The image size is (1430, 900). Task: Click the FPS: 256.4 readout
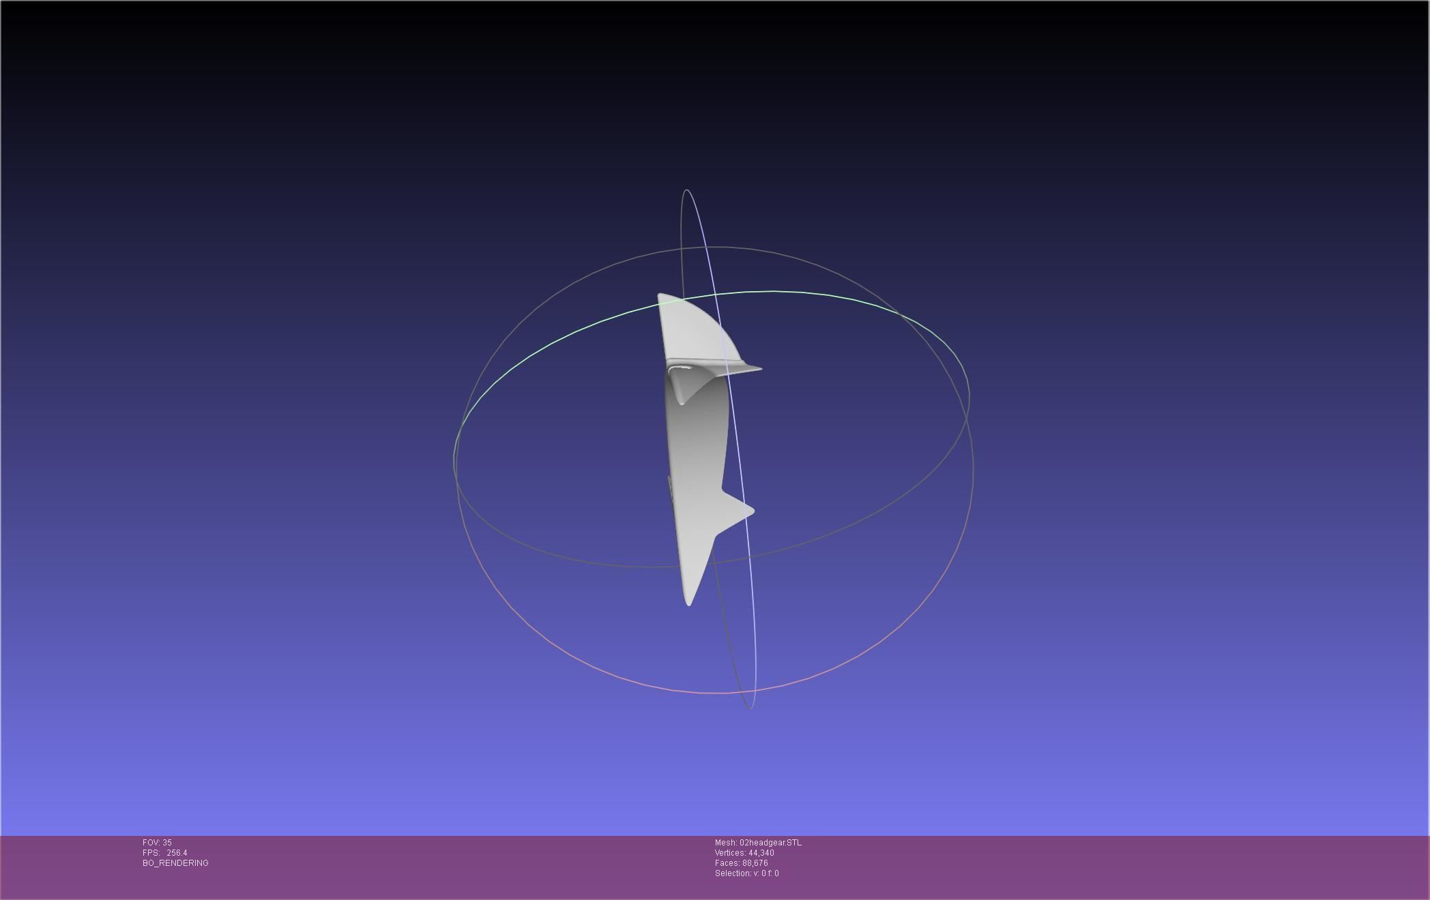pos(164,853)
